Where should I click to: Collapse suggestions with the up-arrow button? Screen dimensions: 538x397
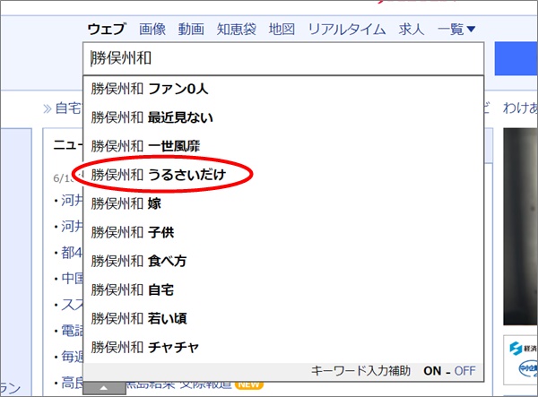tap(104, 388)
